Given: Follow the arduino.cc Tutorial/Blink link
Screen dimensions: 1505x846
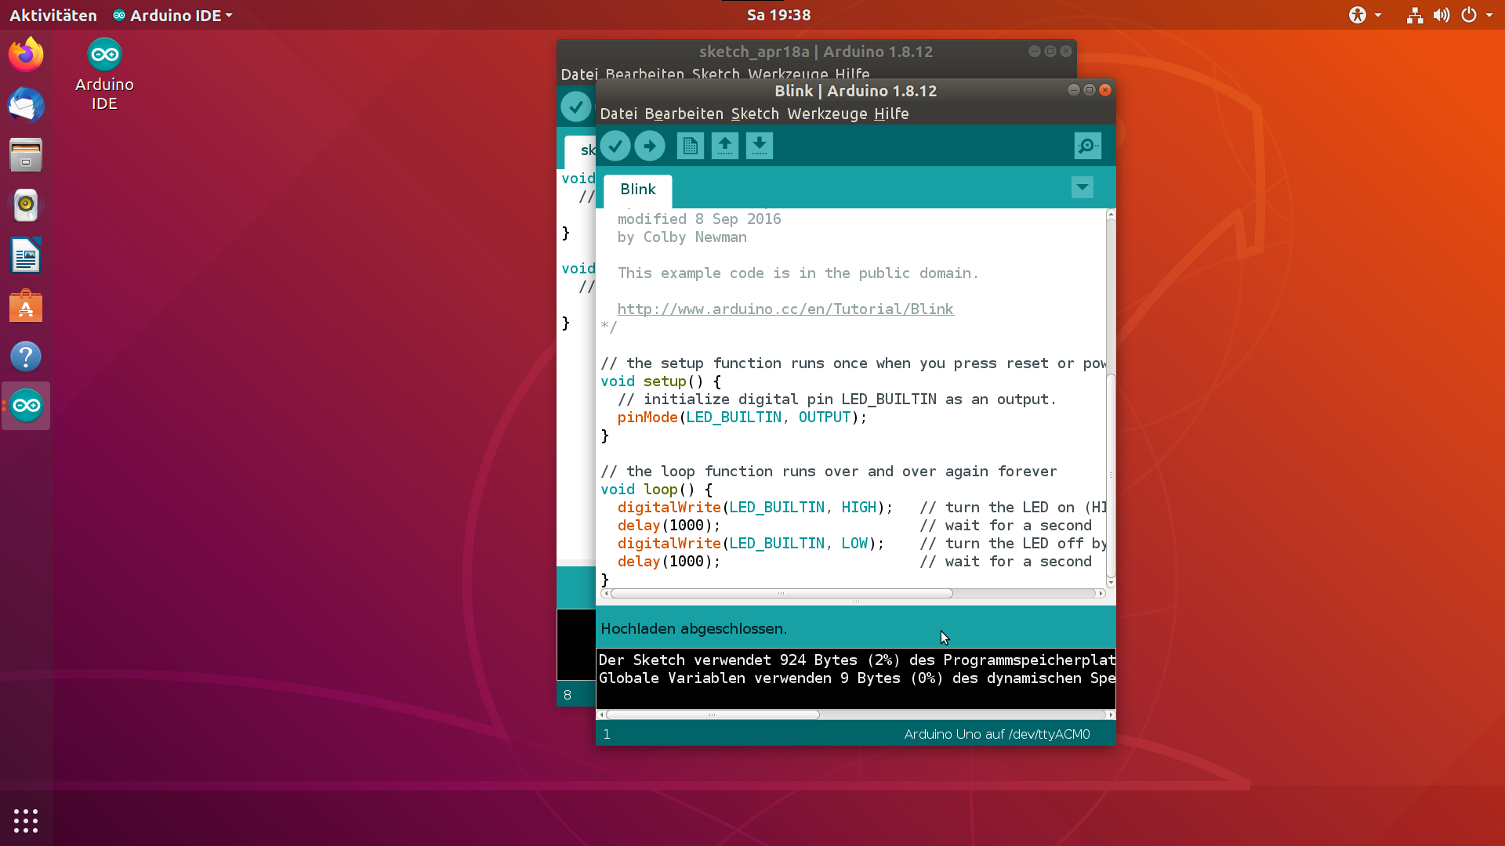Looking at the screenshot, I should point(785,309).
